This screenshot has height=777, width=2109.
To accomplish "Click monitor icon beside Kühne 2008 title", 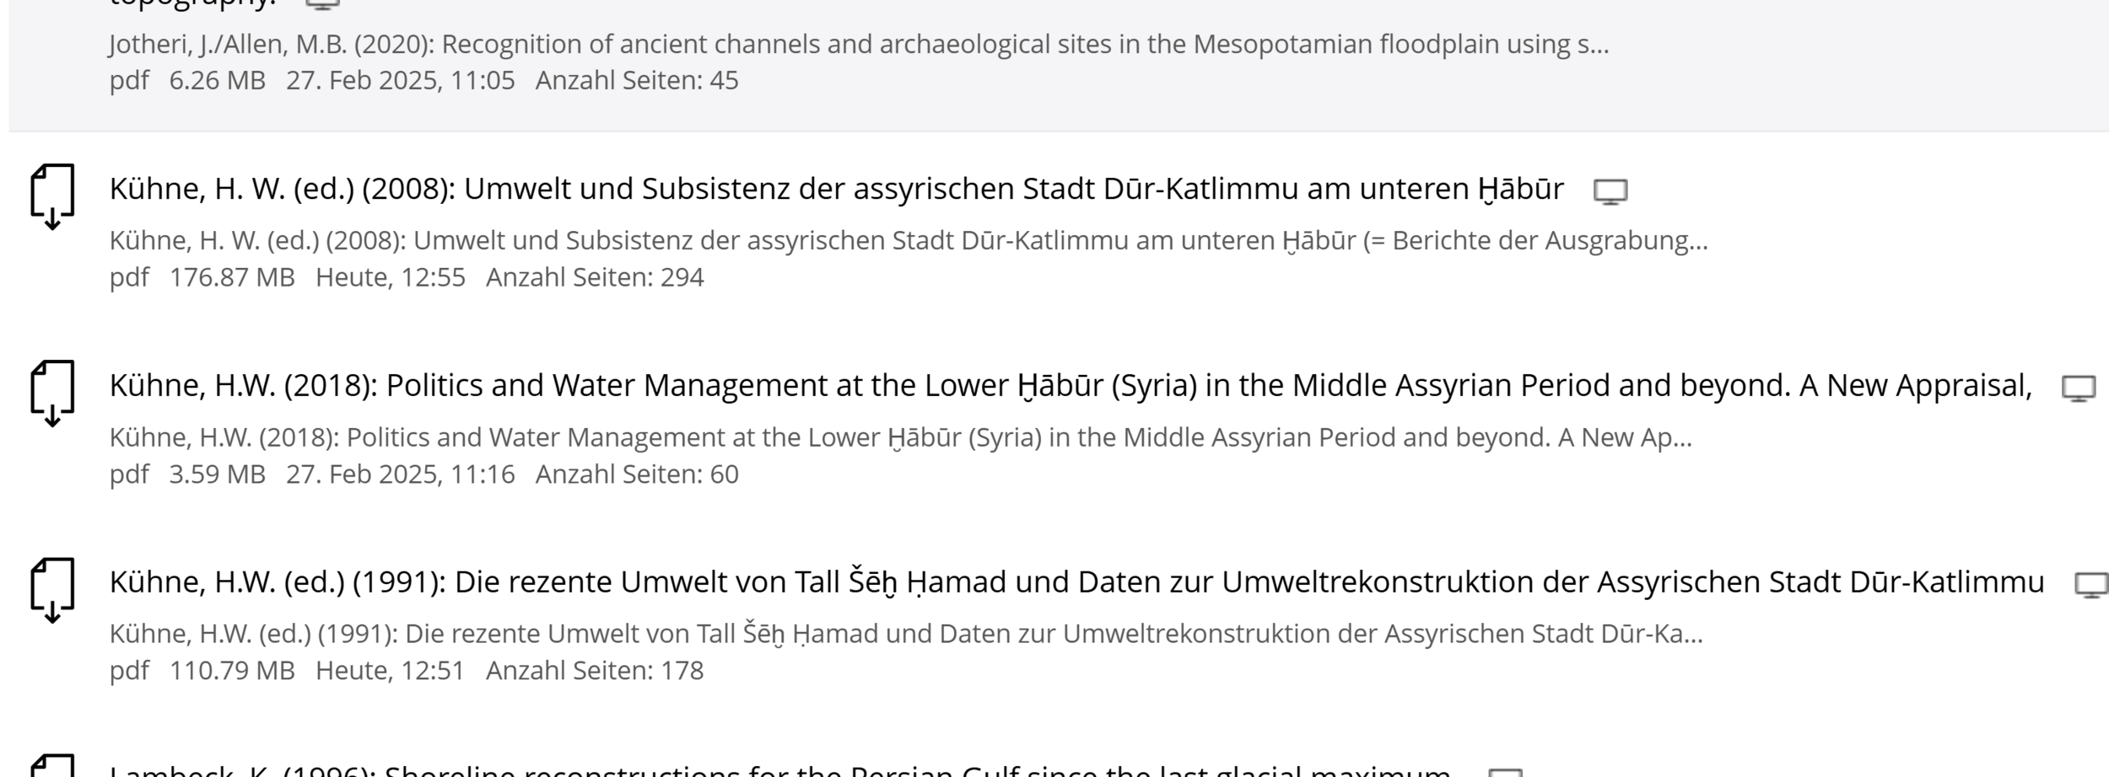I will [x=1610, y=192].
